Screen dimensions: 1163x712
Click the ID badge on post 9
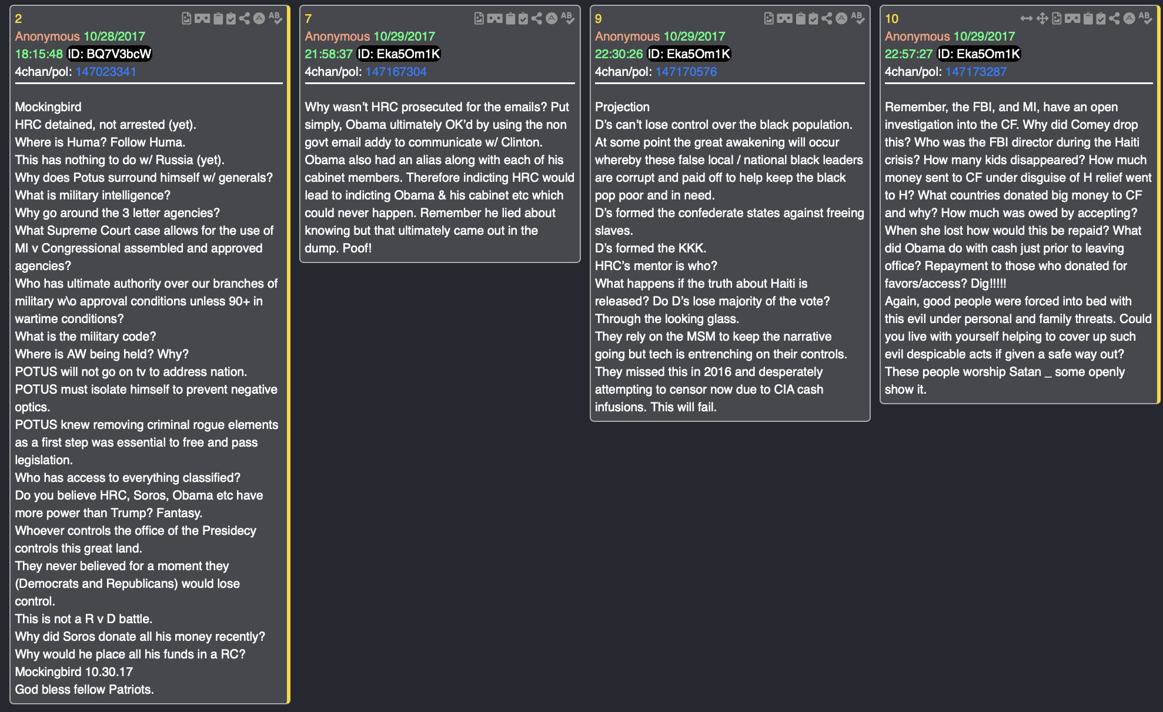(x=689, y=54)
